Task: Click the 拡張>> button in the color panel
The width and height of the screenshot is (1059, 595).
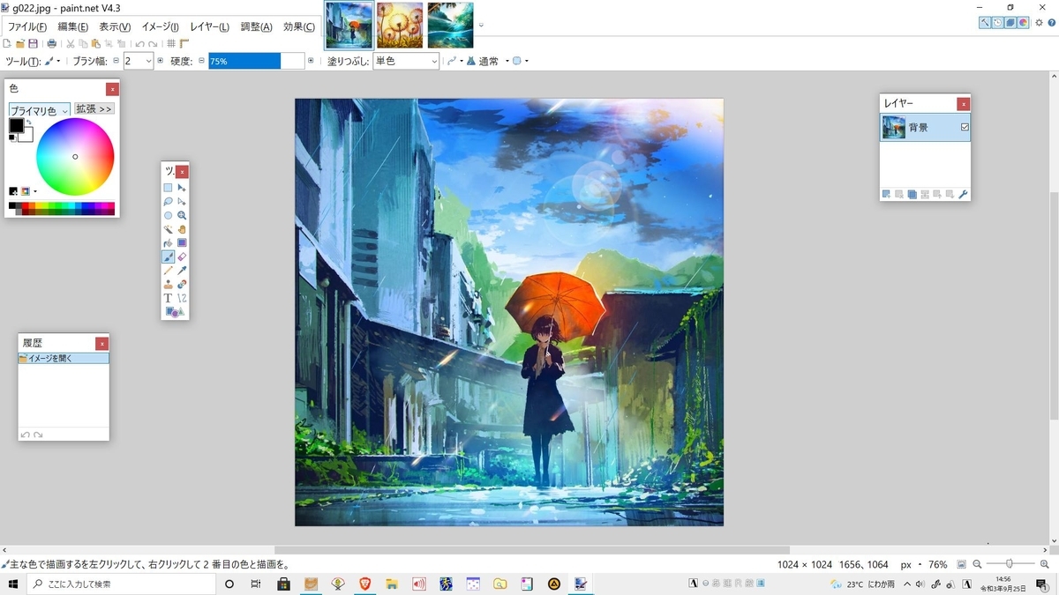Action: click(x=94, y=108)
